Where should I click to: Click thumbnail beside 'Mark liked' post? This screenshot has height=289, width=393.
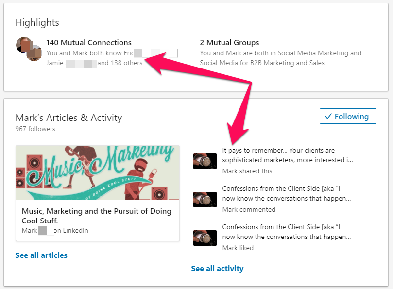coord(205,238)
